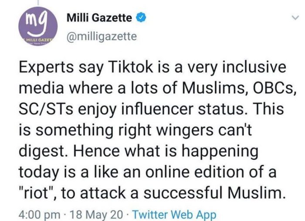Open the Twitter Web App source link
This screenshot has height=221, width=305.
pos(174,215)
